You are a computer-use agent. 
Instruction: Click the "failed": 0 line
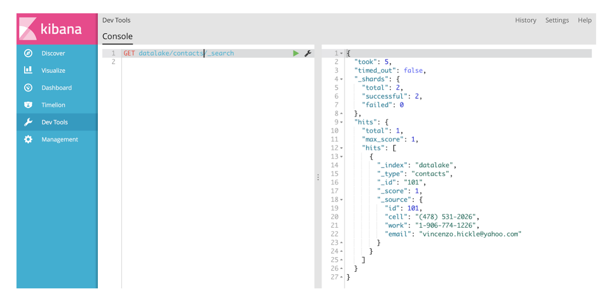click(x=383, y=105)
